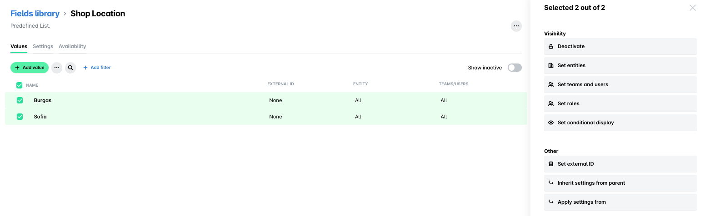Click the lock icon on Deactivate

(x=551, y=46)
